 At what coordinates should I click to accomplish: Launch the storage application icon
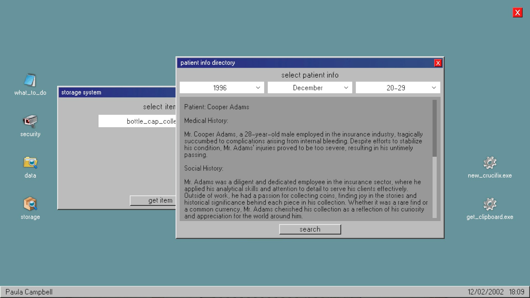(x=30, y=206)
